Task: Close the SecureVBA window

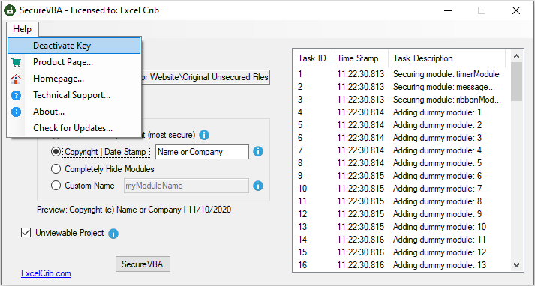Action: pos(516,10)
